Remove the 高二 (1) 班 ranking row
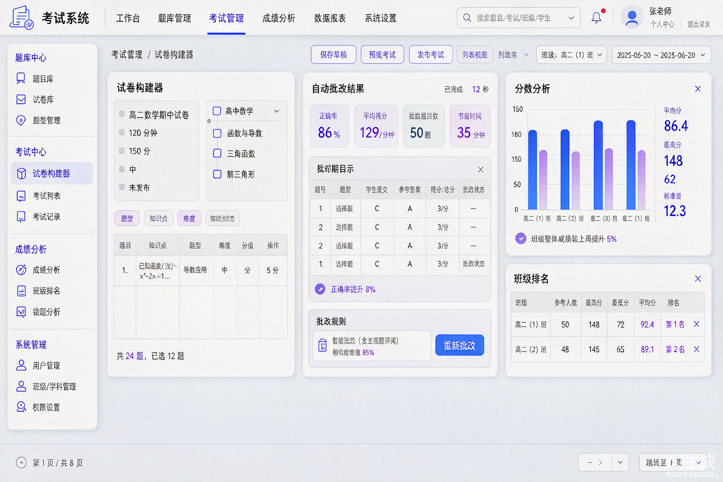Screen dimensions: 723x482 pyautogui.click(x=697, y=324)
